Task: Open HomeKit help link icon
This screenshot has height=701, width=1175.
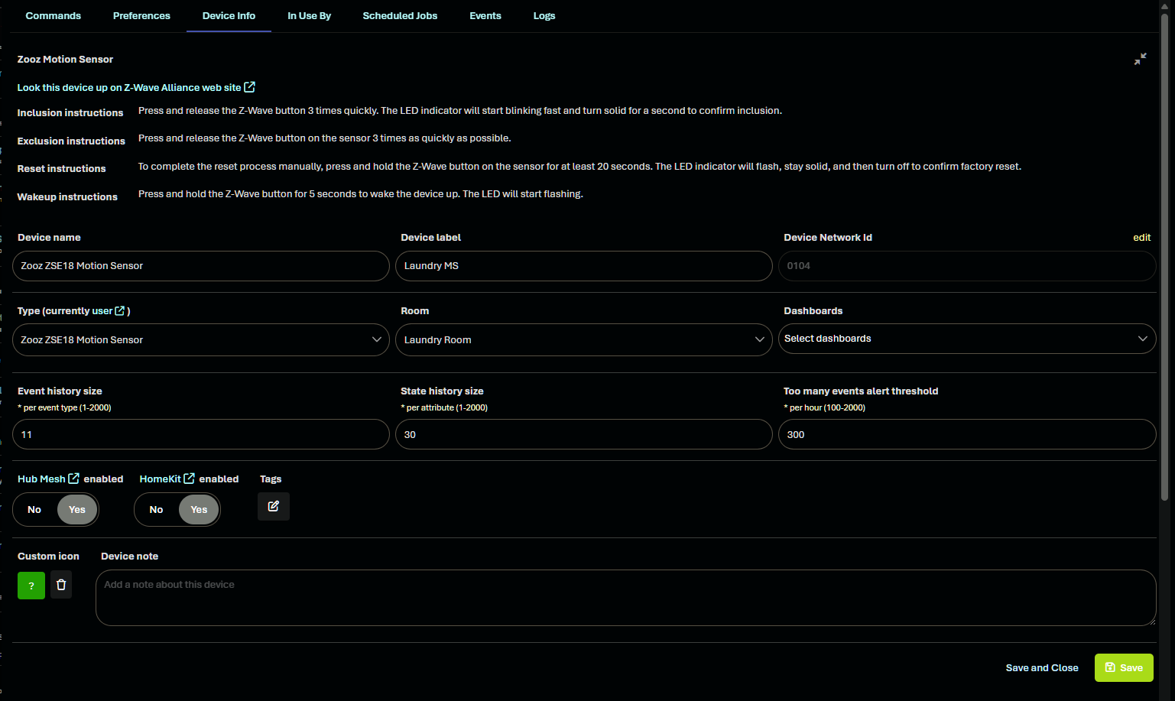Action: click(189, 479)
